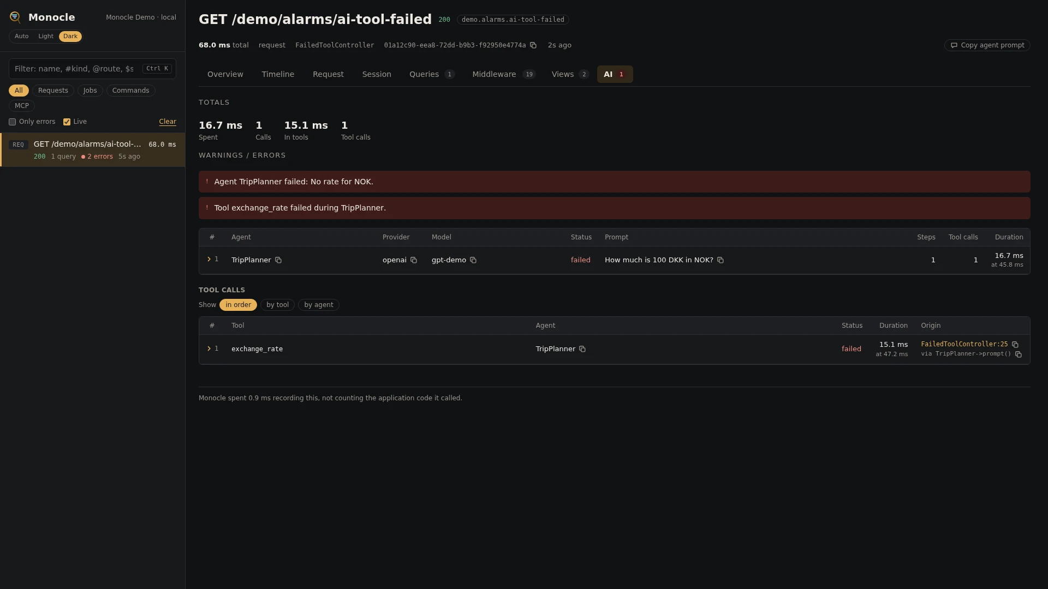Copy the FailedToolController:25 origin

tap(1015, 345)
